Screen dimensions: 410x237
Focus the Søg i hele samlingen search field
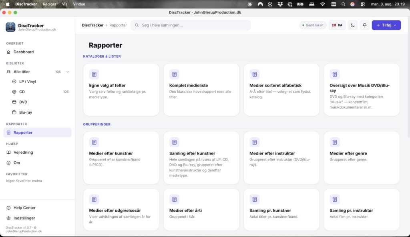click(x=191, y=25)
